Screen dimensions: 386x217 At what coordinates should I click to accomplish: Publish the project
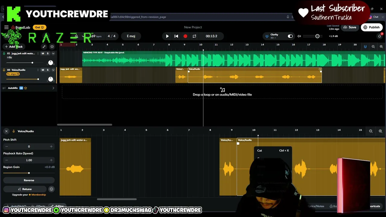372,27
